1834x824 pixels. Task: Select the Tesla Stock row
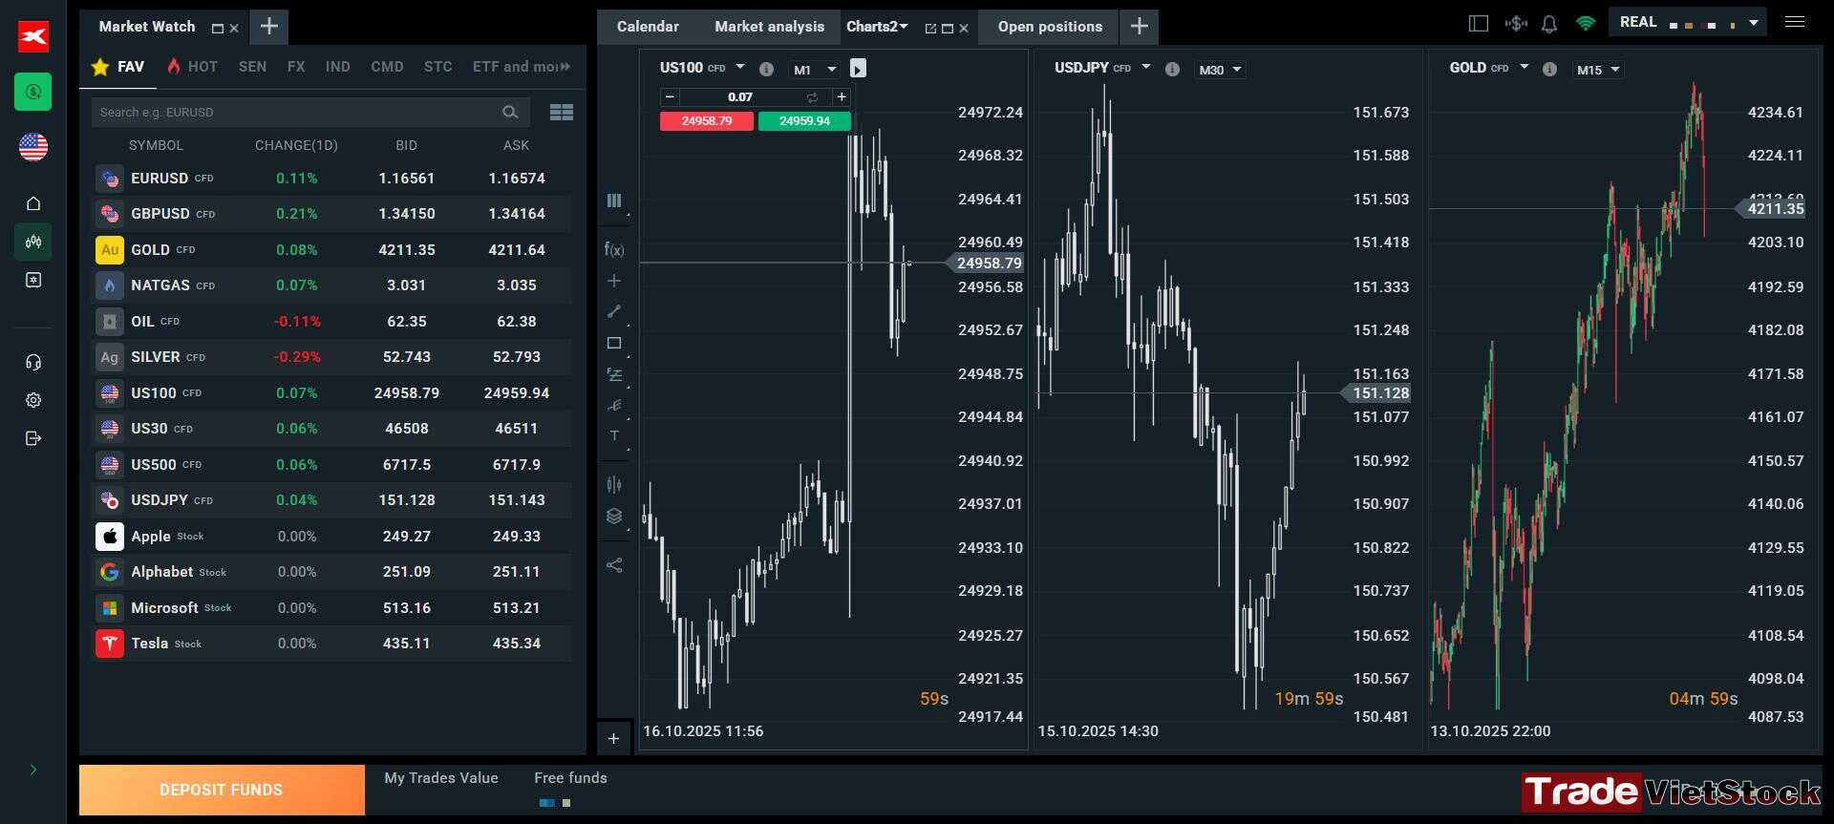tap(332, 644)
